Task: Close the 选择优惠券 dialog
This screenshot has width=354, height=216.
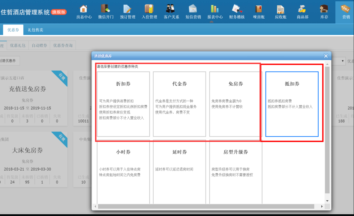Action: 326,56
